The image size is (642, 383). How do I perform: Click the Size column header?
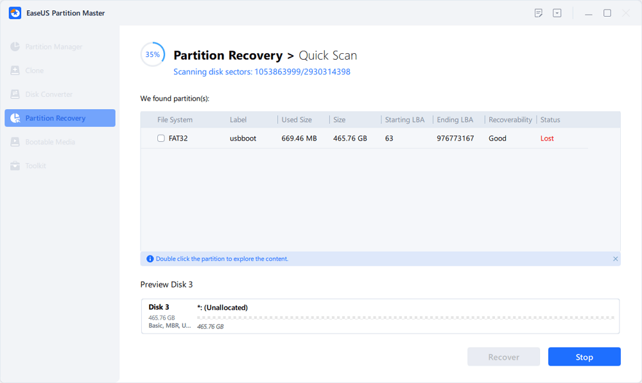tap(339, 119)
